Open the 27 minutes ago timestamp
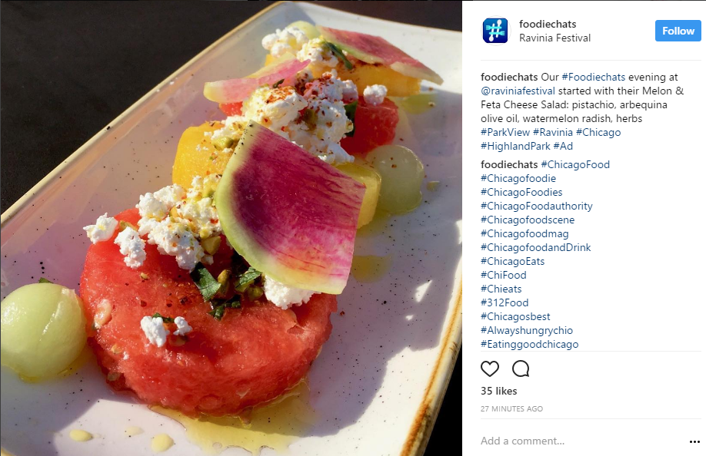This screenshot has width=706, height=456. point(511,409)
